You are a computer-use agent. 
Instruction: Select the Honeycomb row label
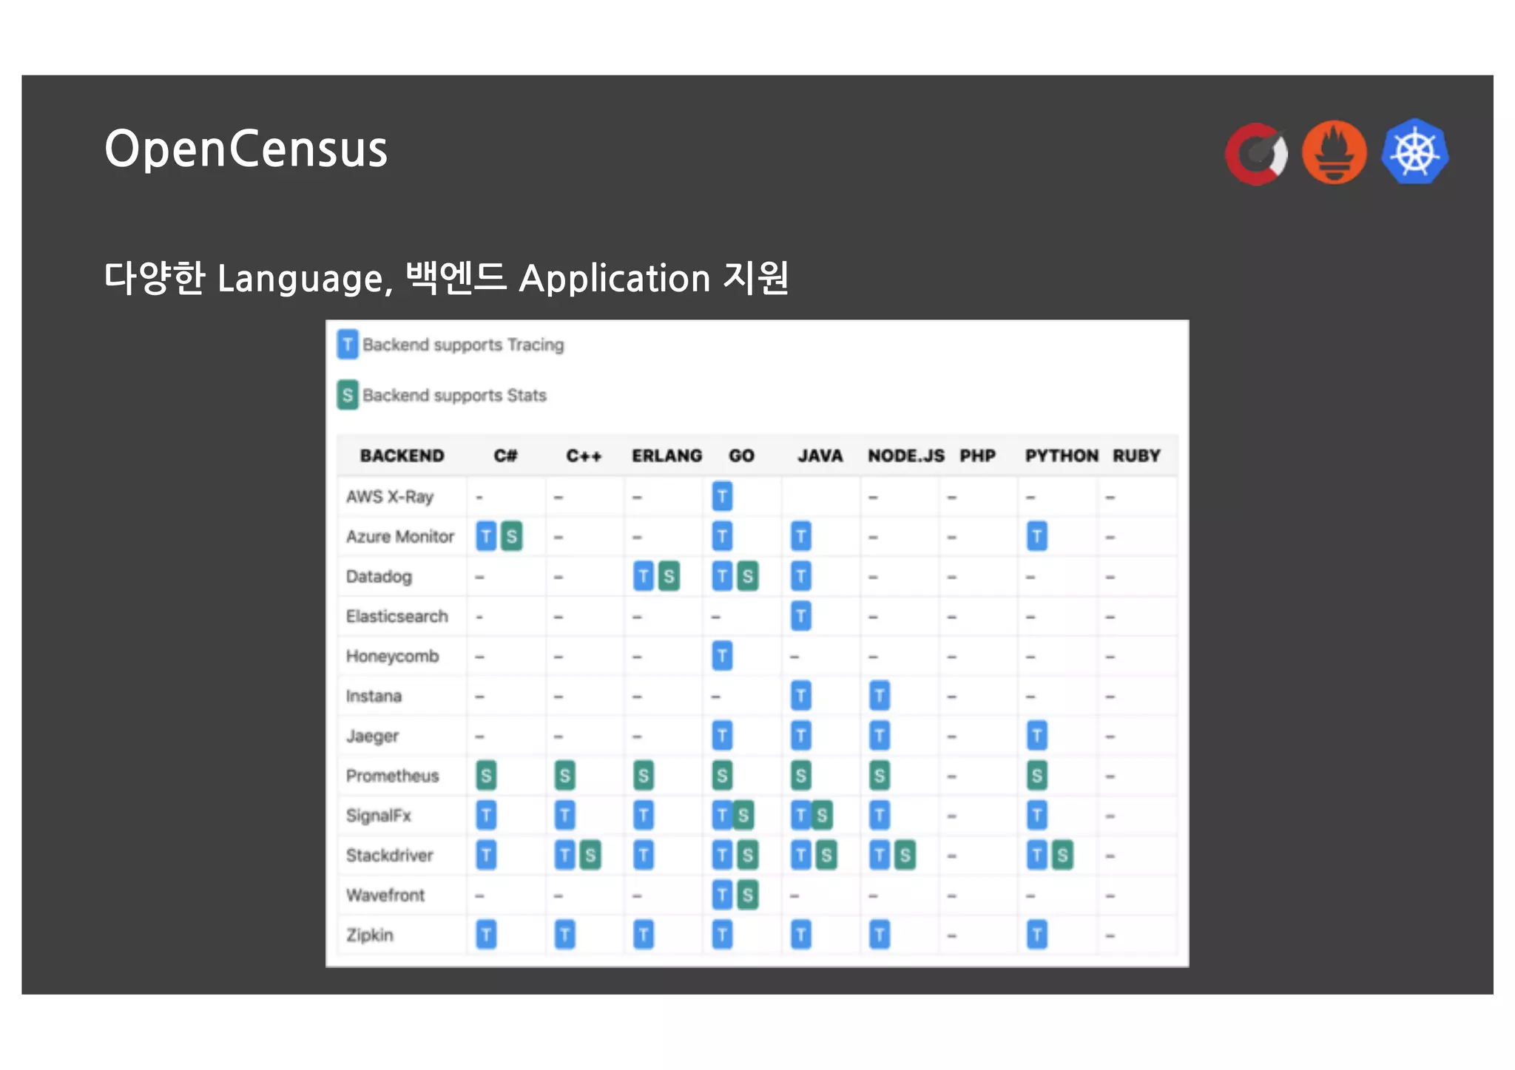coord(393,657)
